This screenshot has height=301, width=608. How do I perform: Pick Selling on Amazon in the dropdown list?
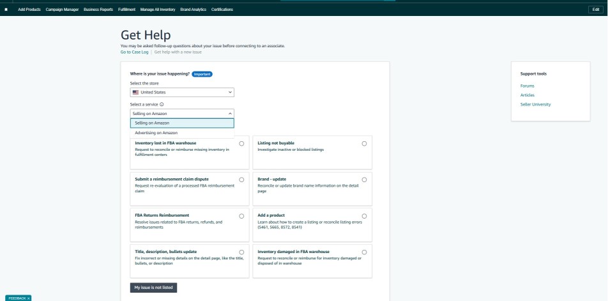click(x=152, y=123)
